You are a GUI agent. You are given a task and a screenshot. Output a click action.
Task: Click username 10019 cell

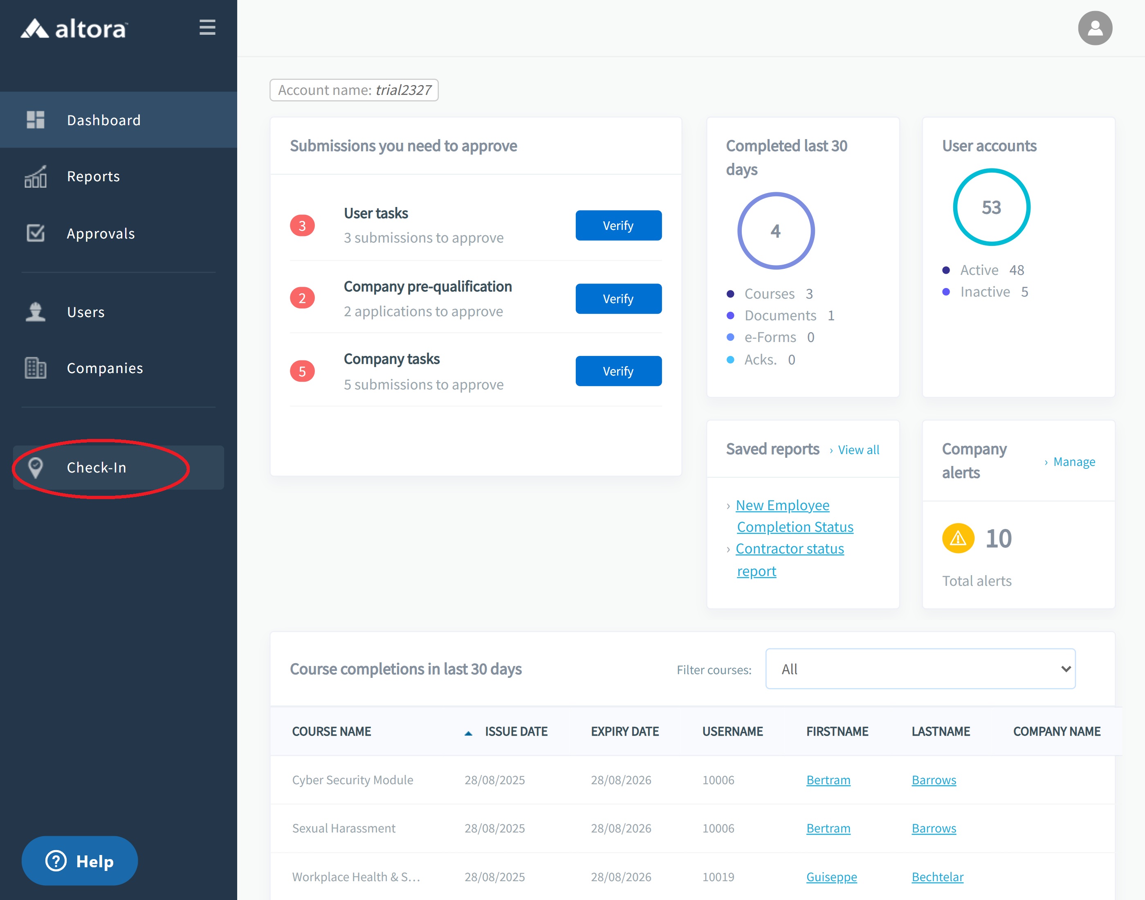coord(718,877)
